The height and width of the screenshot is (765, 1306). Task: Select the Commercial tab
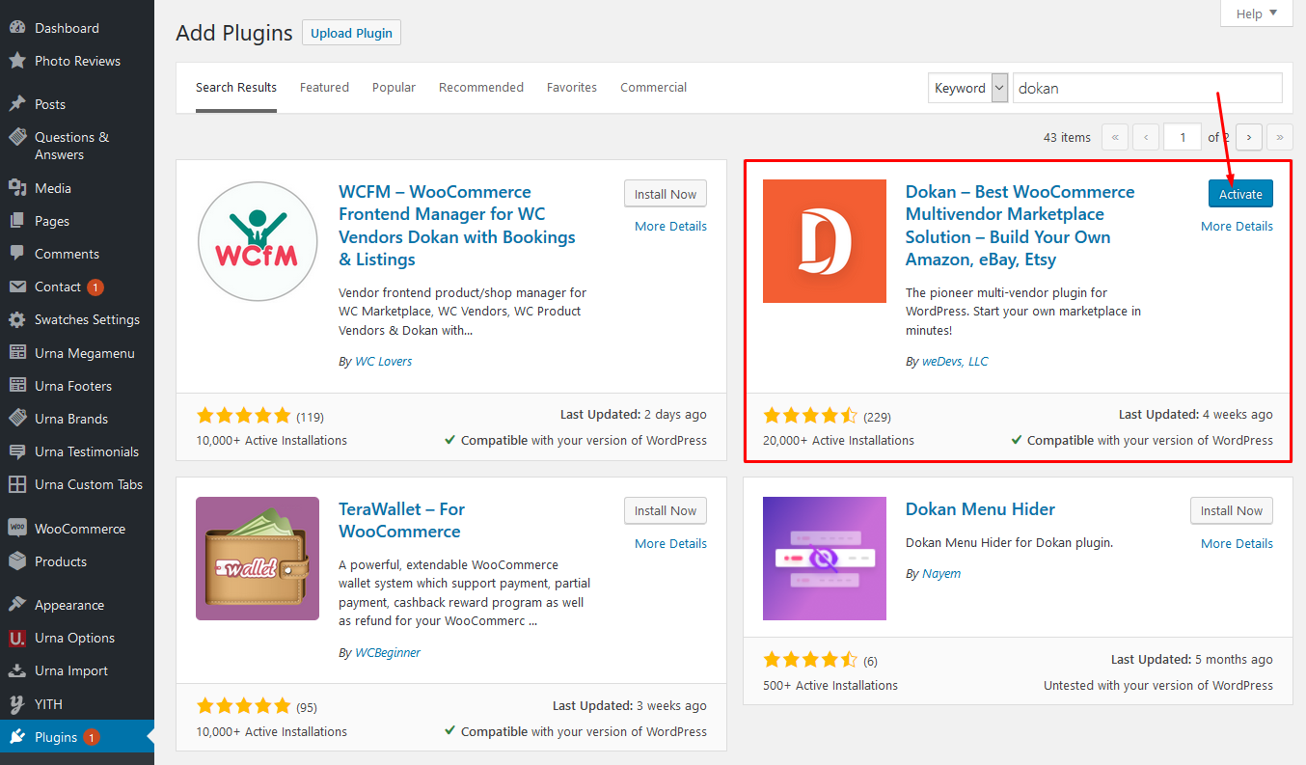653,87
